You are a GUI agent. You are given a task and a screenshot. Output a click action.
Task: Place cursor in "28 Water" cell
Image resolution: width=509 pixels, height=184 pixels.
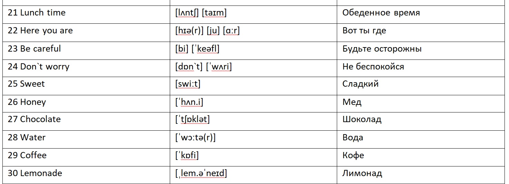[27, 138]
